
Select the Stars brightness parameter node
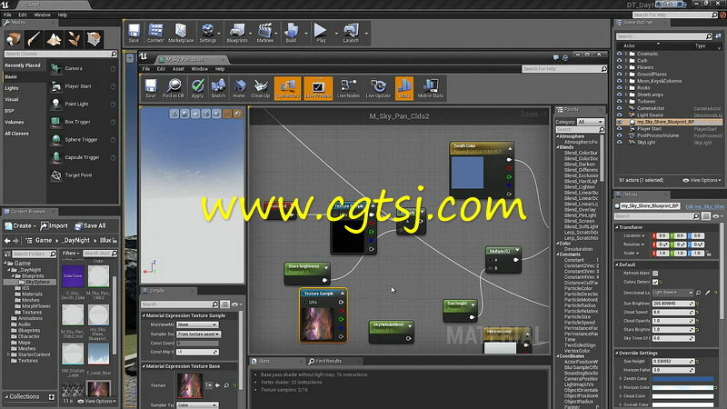pos(307,274)
